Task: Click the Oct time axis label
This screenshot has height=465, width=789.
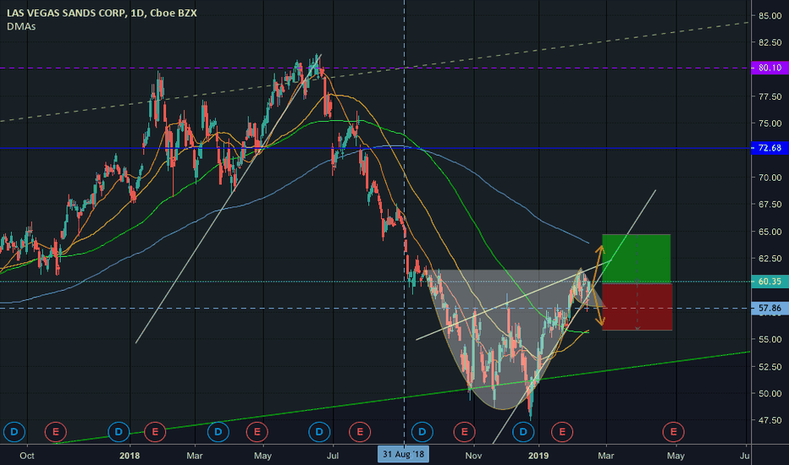Action: coord(27,456)
